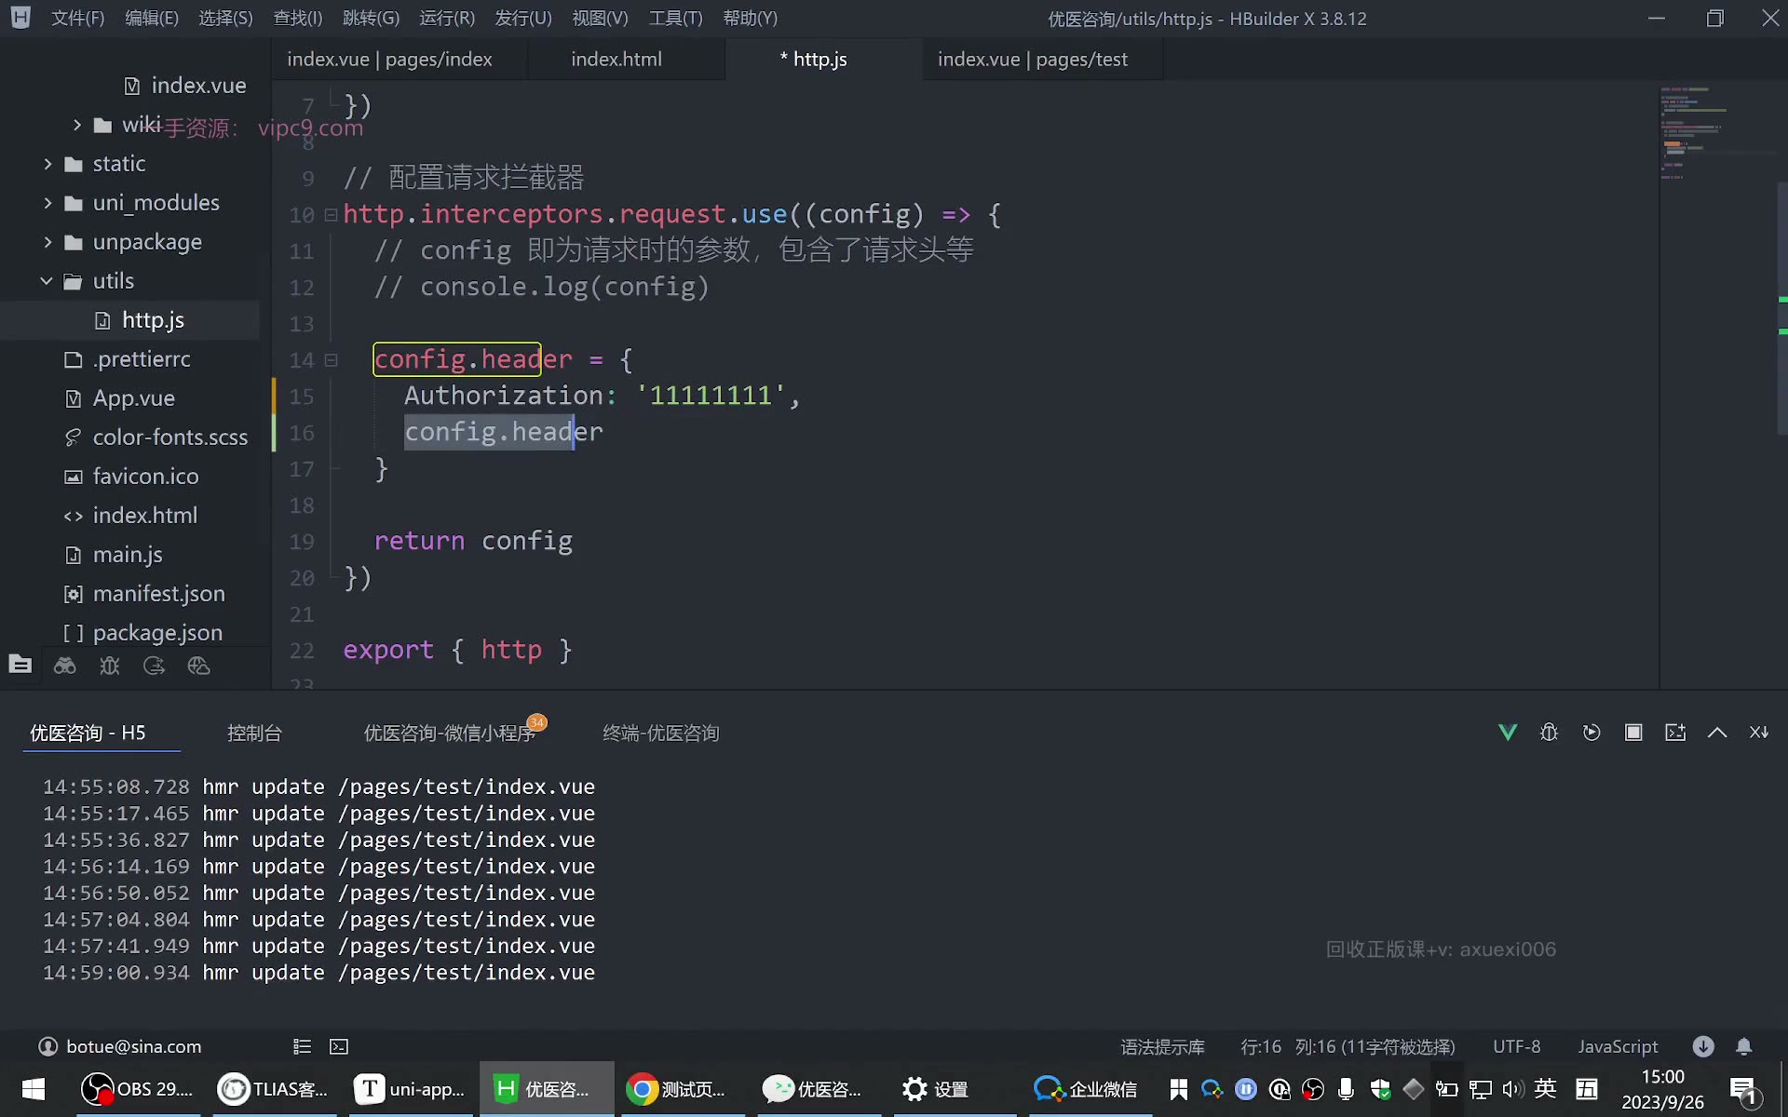This screenshot has height=1117, width=1788.
Task: Click the JavaScript language mode in status bar
Action: 1618,1046
